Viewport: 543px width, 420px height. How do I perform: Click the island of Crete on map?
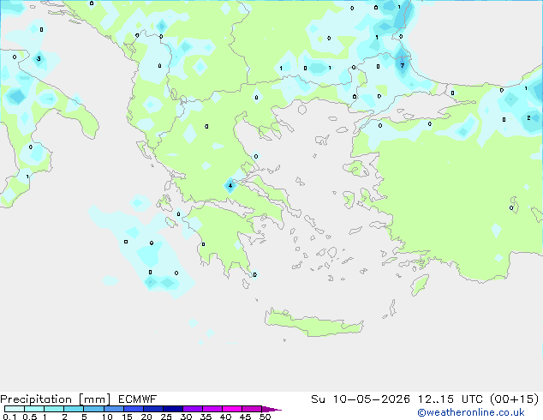[313, 323]
